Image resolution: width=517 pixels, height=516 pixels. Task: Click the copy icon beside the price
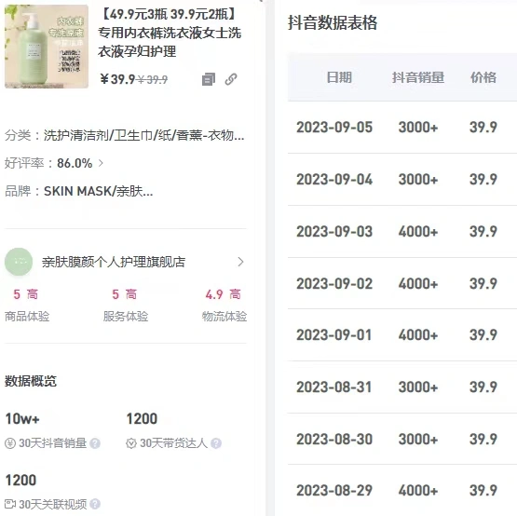pos(209,79)
